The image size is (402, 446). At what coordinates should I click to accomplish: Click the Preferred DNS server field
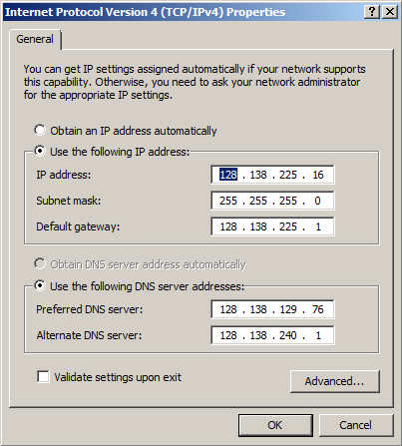click(x=272, y=309)
